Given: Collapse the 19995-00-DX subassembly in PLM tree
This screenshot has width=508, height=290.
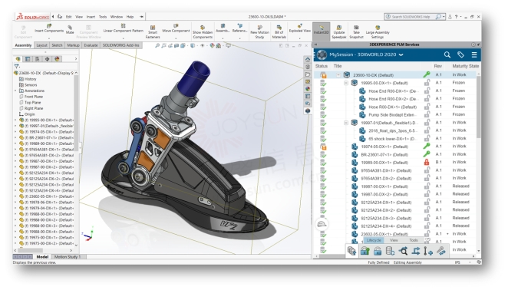Looking at the screenshot, I should tap(345, 83).
